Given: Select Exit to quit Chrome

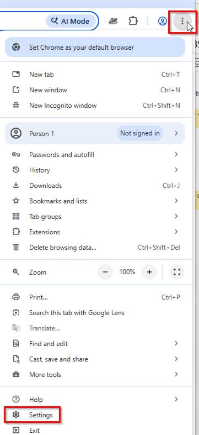Looking at the screenshot, I should coord(96,431).
